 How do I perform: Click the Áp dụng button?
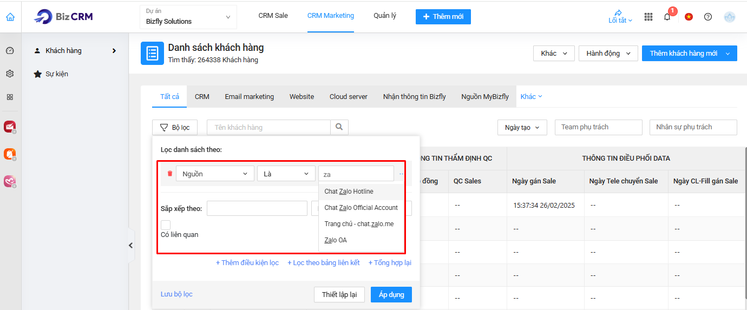(x=391, y=295)
